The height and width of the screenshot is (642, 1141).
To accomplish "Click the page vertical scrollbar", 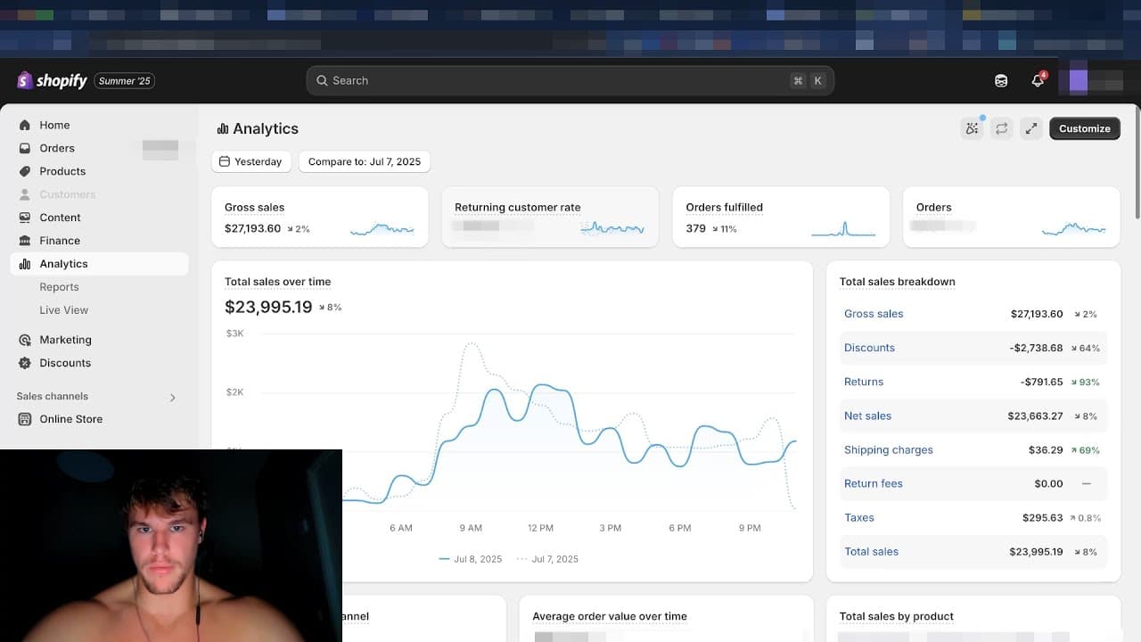I will coord(1137,162).
